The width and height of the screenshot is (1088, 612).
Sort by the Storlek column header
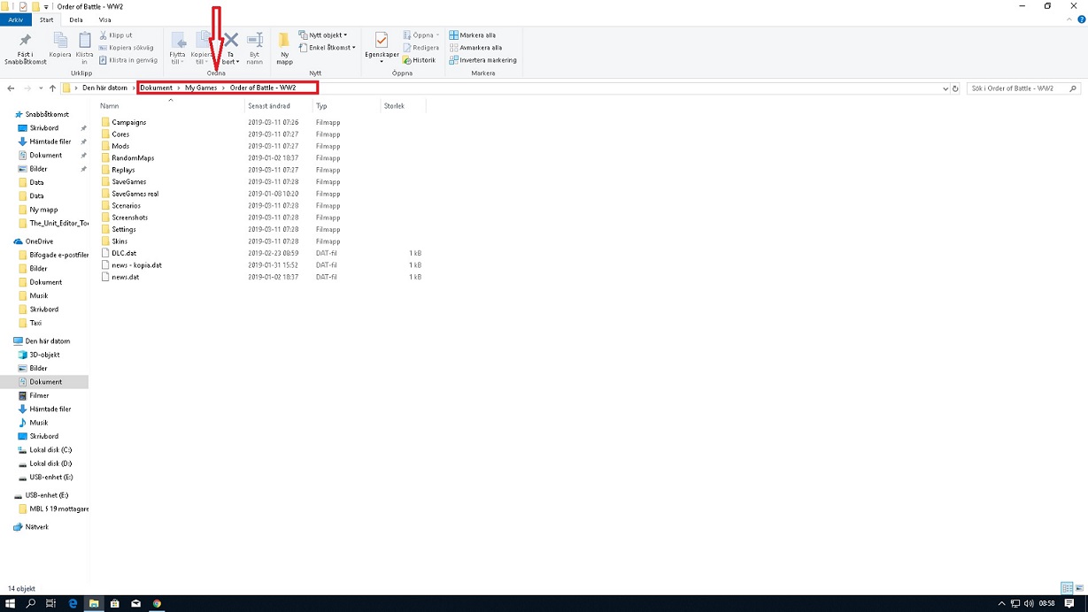coord(403,106)
